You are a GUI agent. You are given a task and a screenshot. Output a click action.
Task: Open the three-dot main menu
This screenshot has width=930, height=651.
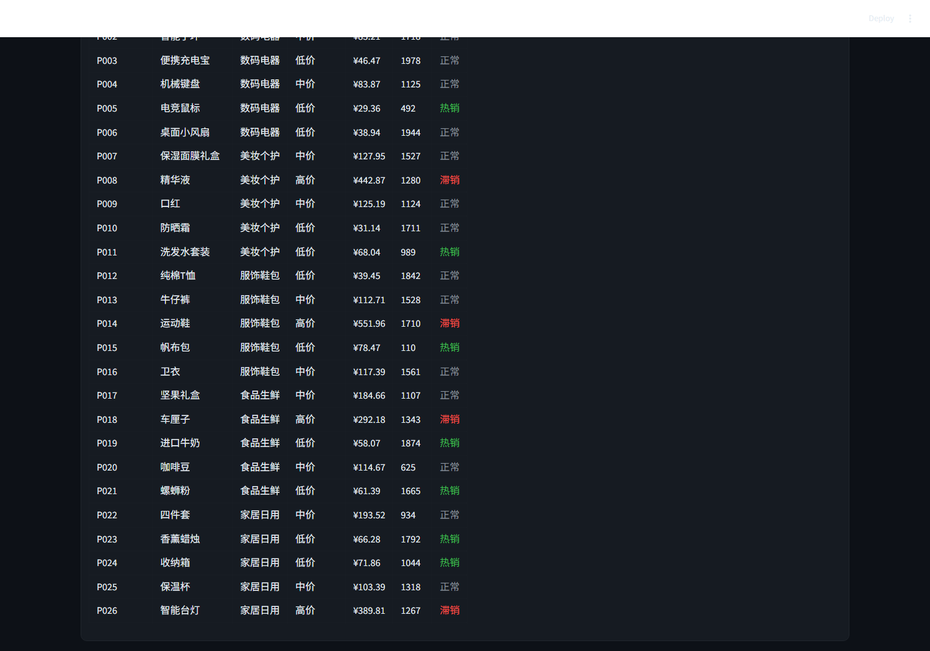click(x=910, y=19)
